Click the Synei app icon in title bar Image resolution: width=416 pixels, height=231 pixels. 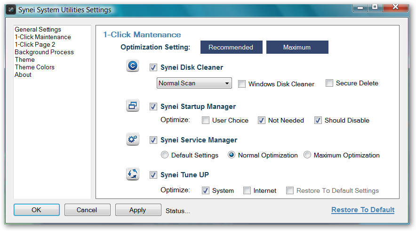point(11,10)
